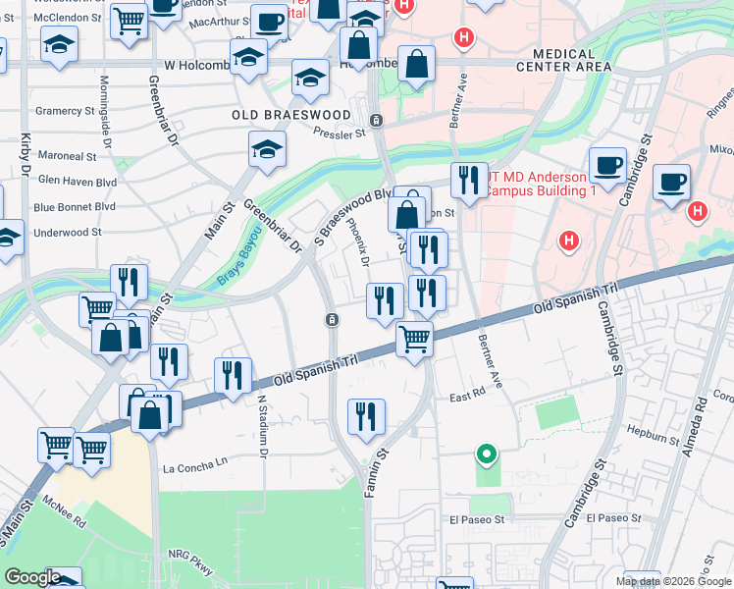Select the Pressler St street label
The image size is (734, 589).
point(340,134)
